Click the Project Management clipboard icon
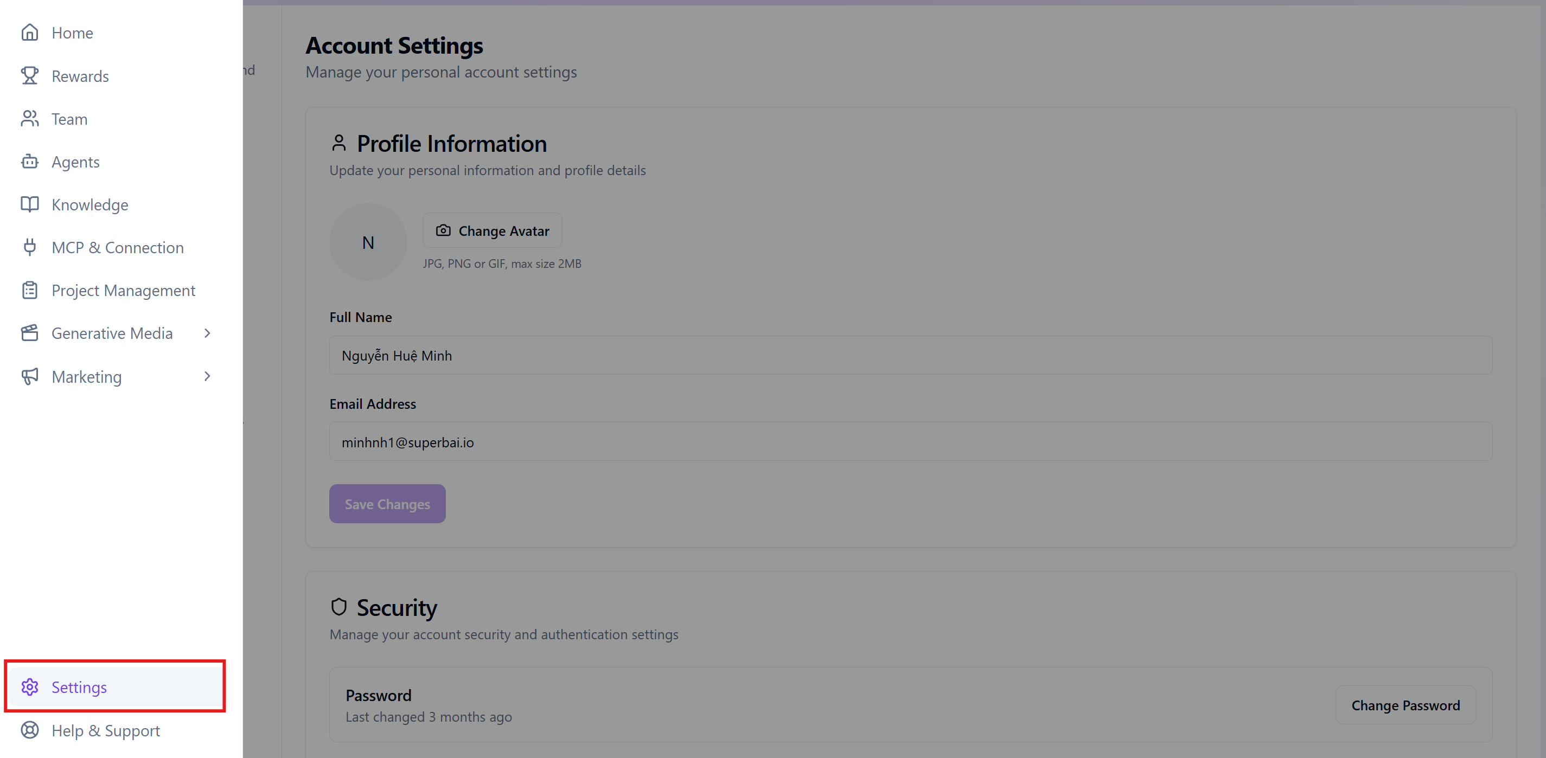Image resolution: width=1546 pixels, height=758 pixels. point(29,290)
